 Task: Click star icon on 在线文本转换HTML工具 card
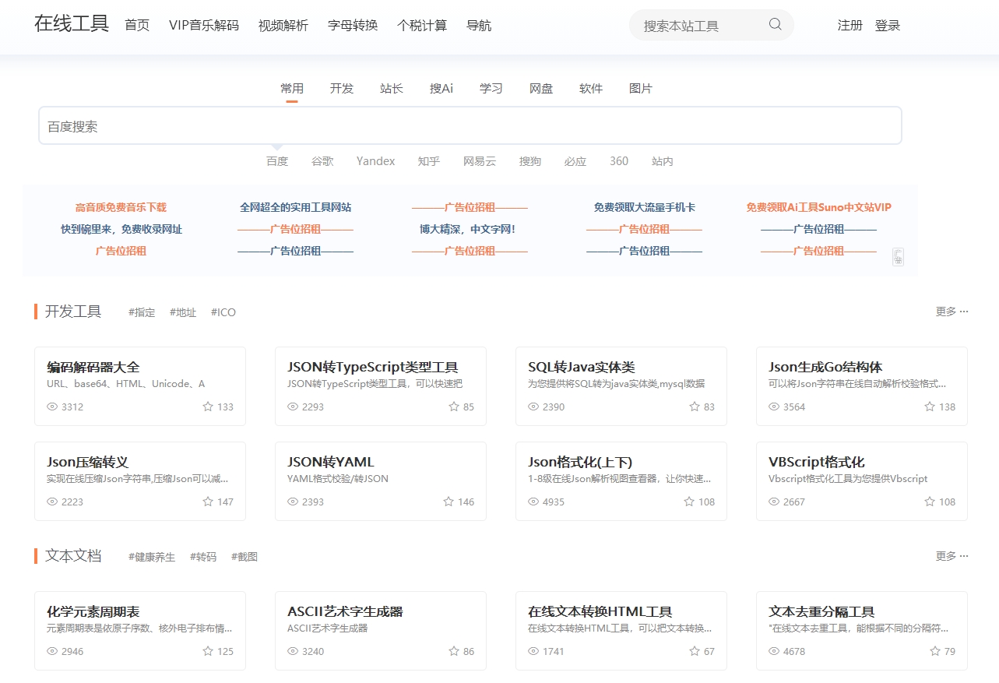[695, 651]
